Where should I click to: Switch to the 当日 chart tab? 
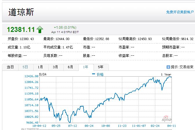pyautogui.click(x=10, y=67)
